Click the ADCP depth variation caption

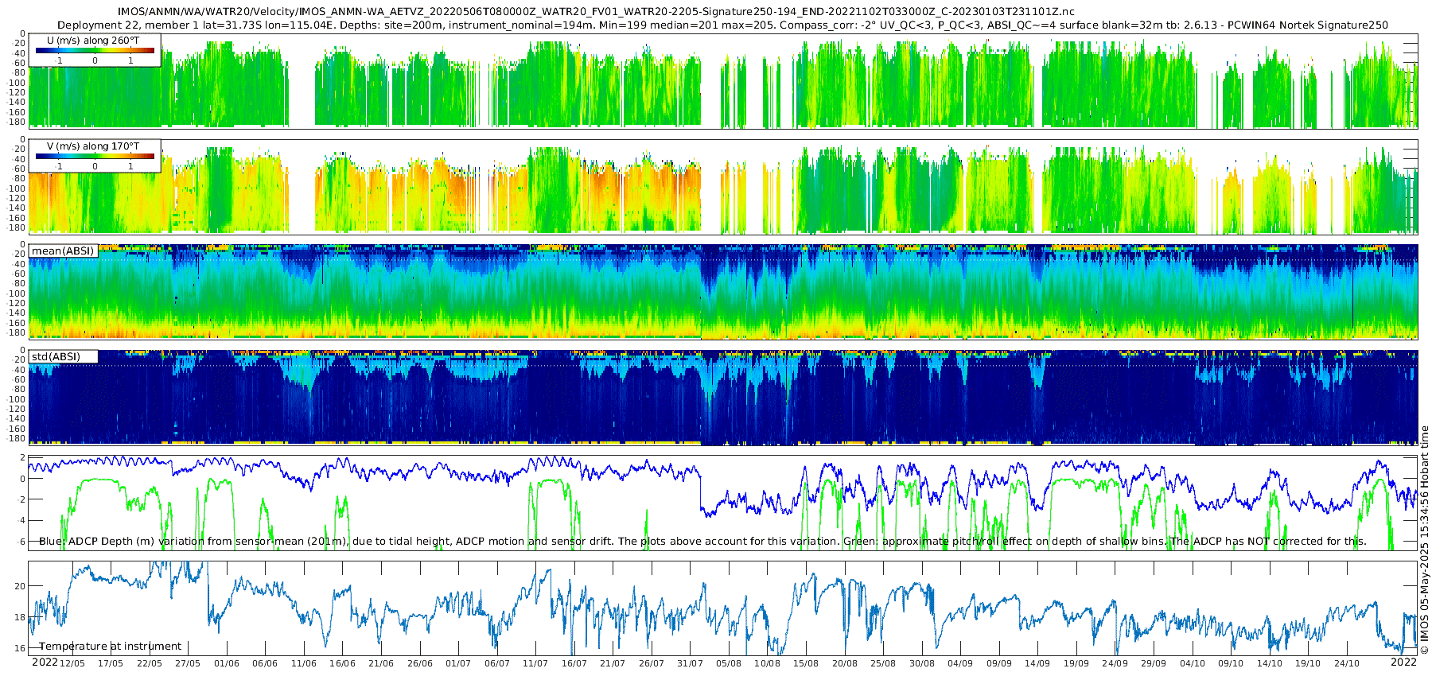click(x=702, y=542)
